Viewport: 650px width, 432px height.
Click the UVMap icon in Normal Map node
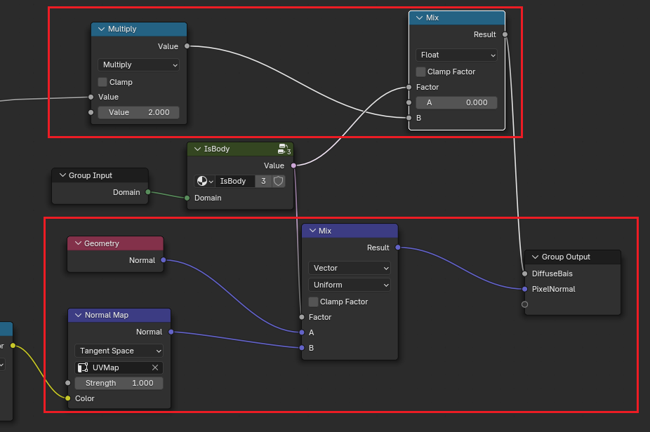(x=84, y=367)
